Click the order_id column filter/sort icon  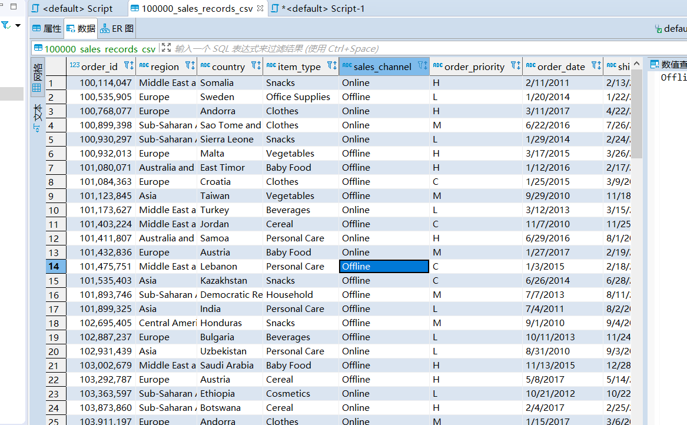click(x=128, y=66)
